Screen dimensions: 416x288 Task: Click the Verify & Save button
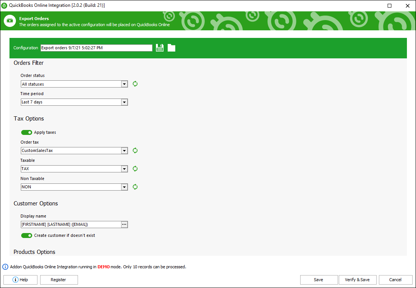357,280
